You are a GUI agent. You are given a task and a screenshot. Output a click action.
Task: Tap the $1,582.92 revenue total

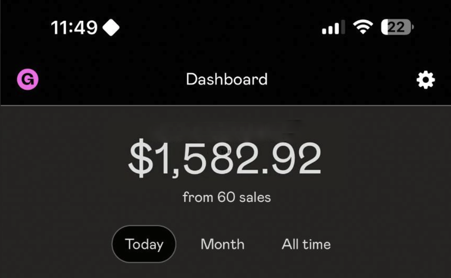pos(225,160)
